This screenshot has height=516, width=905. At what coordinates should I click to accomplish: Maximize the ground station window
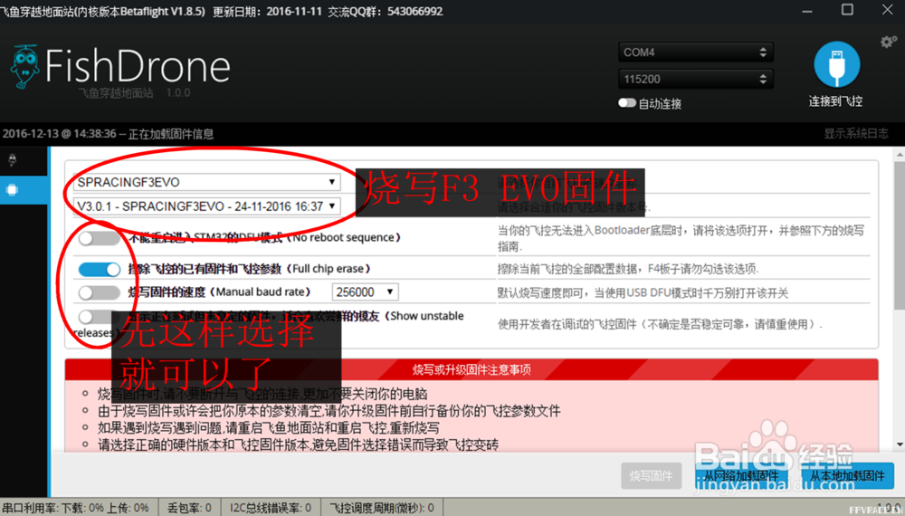(x=847, y=10)
